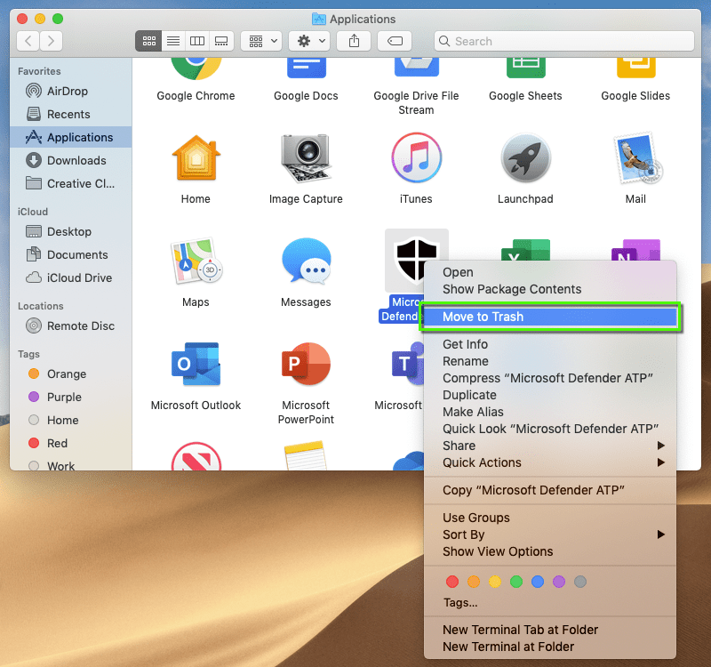Switch to list view
This screenshot has height=667, width=711.
172,41
